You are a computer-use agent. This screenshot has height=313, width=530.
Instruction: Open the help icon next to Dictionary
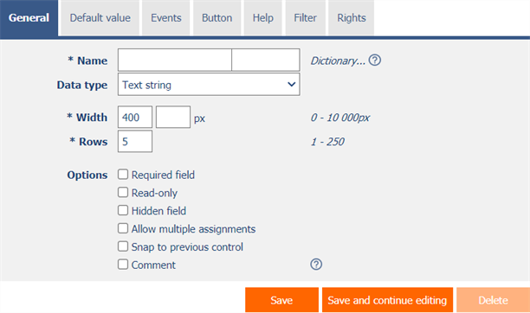pyautogui.click(x=374, y=61)
